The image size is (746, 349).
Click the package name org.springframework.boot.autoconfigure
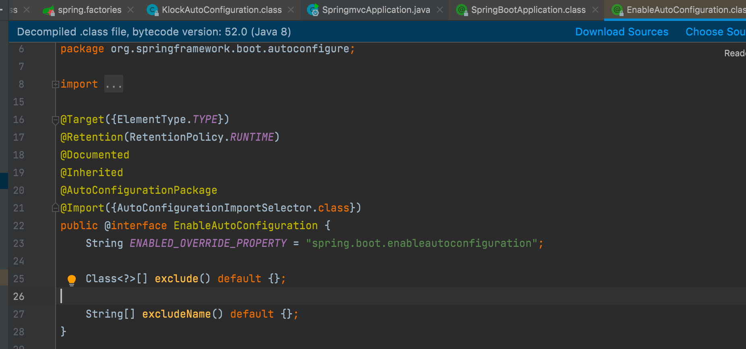click(230, 49)
